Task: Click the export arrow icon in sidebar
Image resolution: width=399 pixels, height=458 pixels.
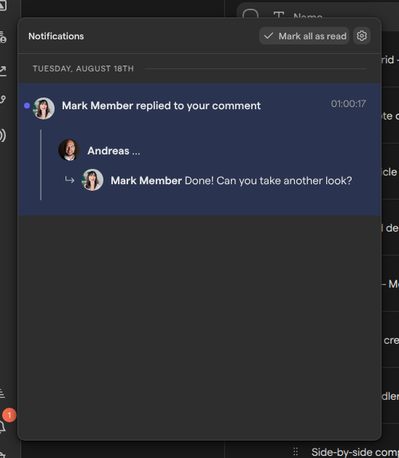Action: [3, 71]
